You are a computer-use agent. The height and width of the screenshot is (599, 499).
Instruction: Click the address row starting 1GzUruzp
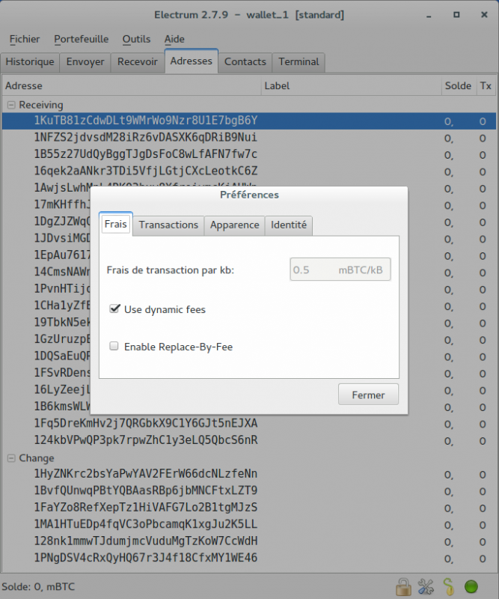(x=62, y=339)
